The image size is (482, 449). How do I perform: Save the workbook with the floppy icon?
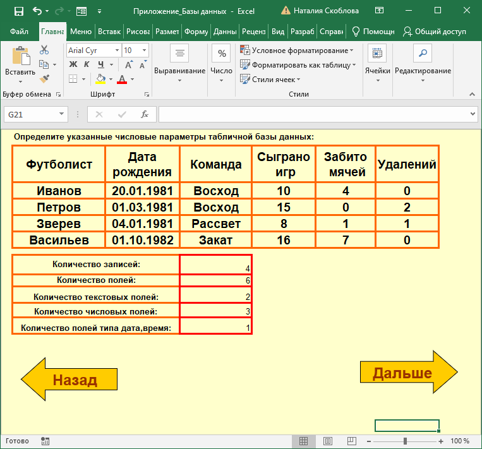tap(18, 11)
